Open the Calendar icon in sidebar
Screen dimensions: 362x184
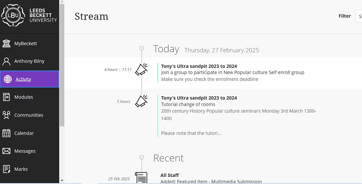click(7, 133)
